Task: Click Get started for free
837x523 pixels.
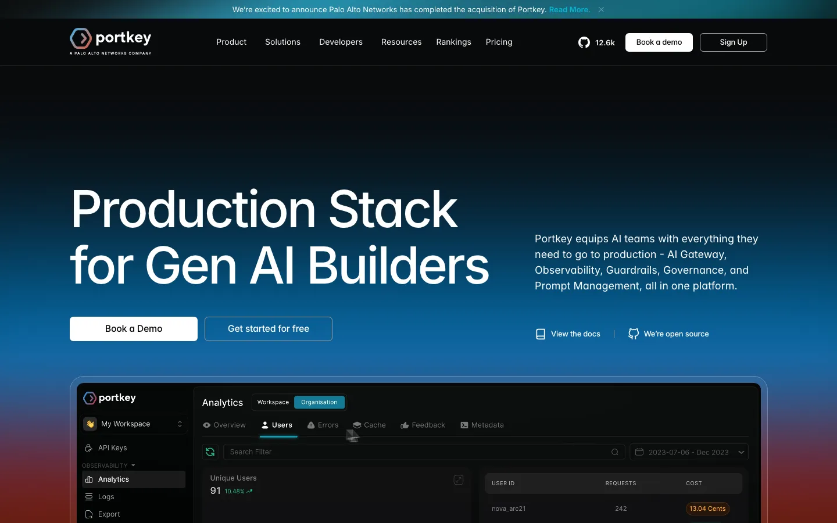Action: 269,329
